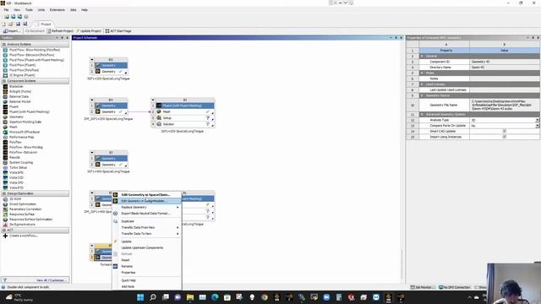This screenshot has width=541, height=304.
Task: Select Update Upstream Components entry
Action: (142, 247)
